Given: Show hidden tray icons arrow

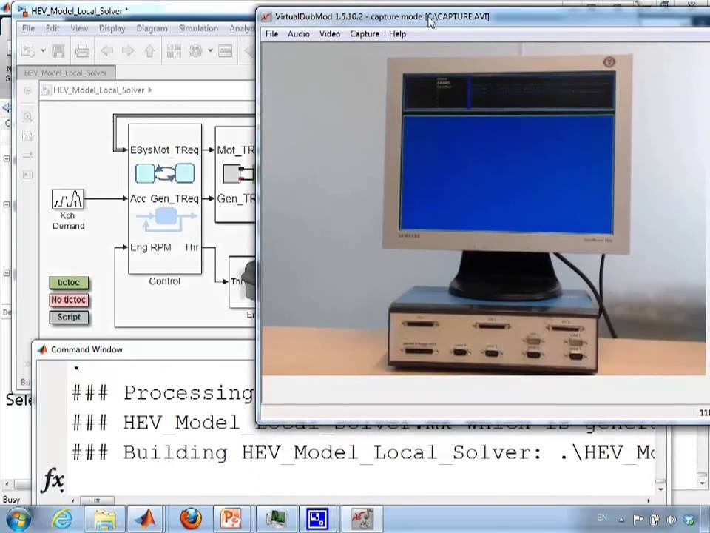Looking at the screenshot, I should (622, 520).
